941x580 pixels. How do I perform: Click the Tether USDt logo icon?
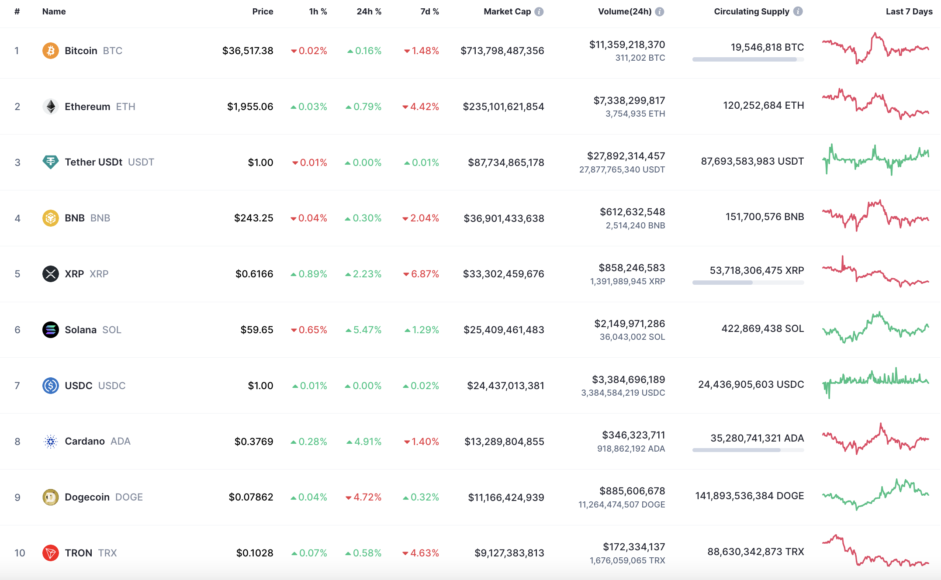[x=51, y=162]
